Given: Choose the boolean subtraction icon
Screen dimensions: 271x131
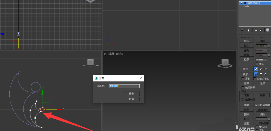Looking at the screenshot, I should tap(261, 69).
